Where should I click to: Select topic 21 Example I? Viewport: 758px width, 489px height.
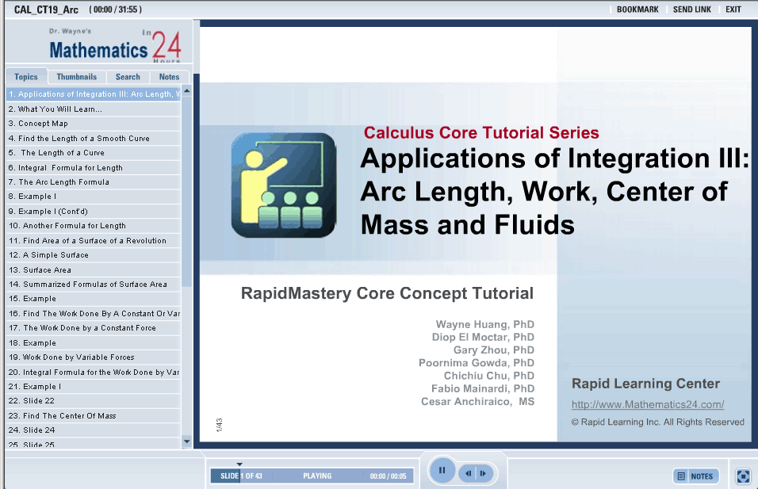[x=94, y=387]
